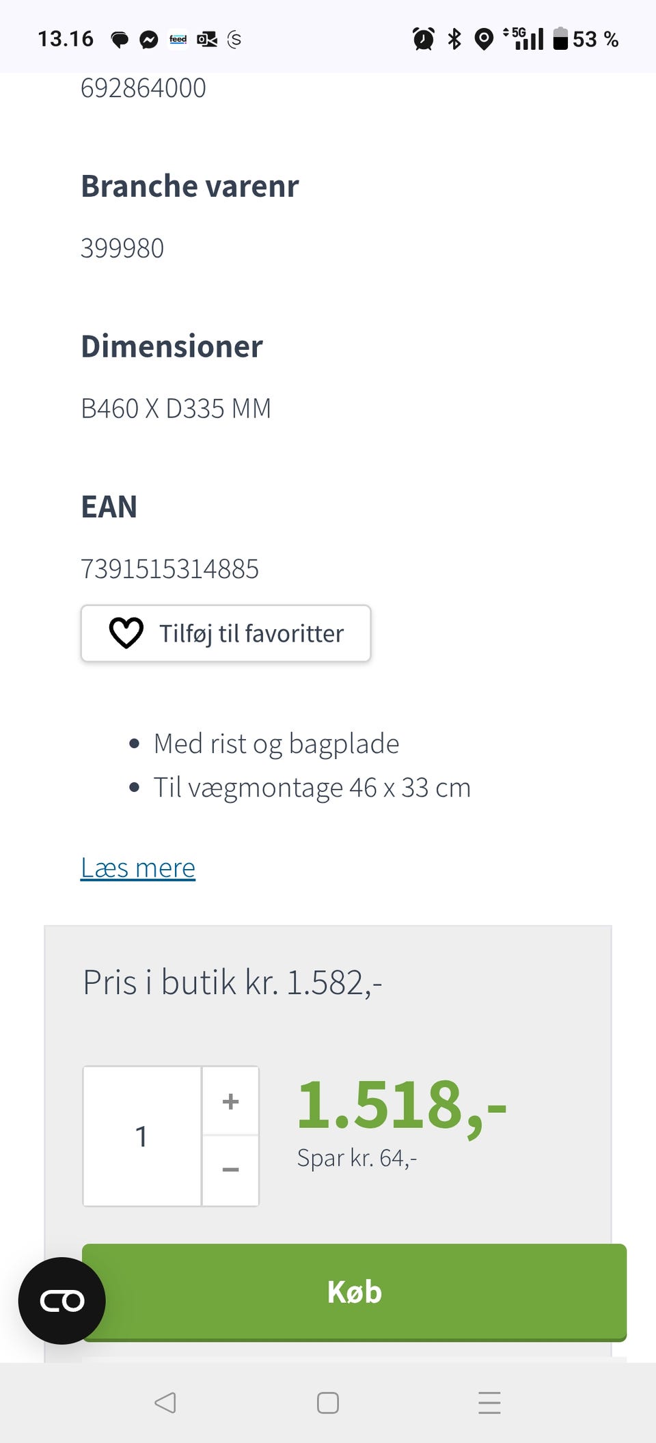Open the black floating chat widget

pyautogui.click(x=62, y=1300)
